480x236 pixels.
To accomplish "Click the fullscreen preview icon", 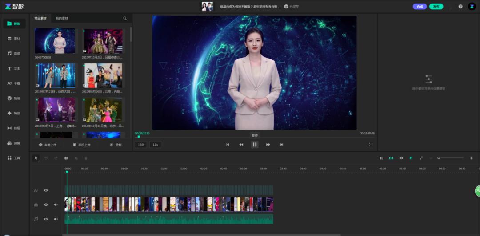I will click(x=371, y=145).
